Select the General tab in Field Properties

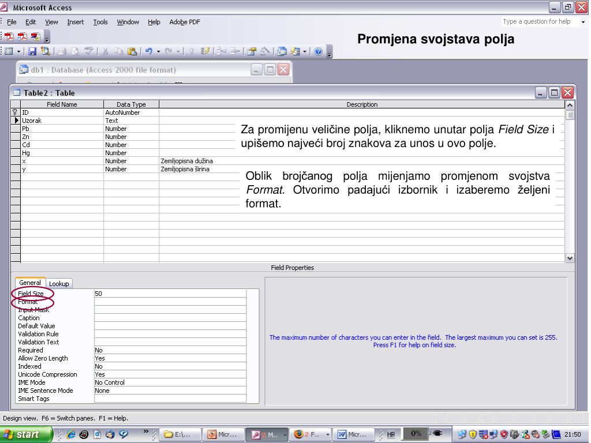click(x=30, y=283)
